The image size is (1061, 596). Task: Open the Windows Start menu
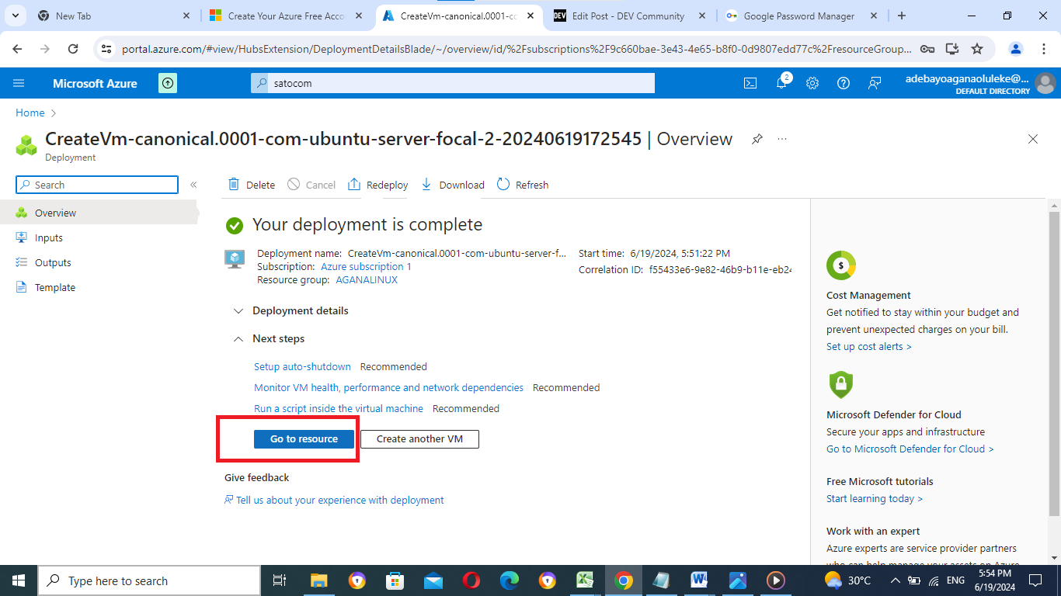click(x=19, y=580)
